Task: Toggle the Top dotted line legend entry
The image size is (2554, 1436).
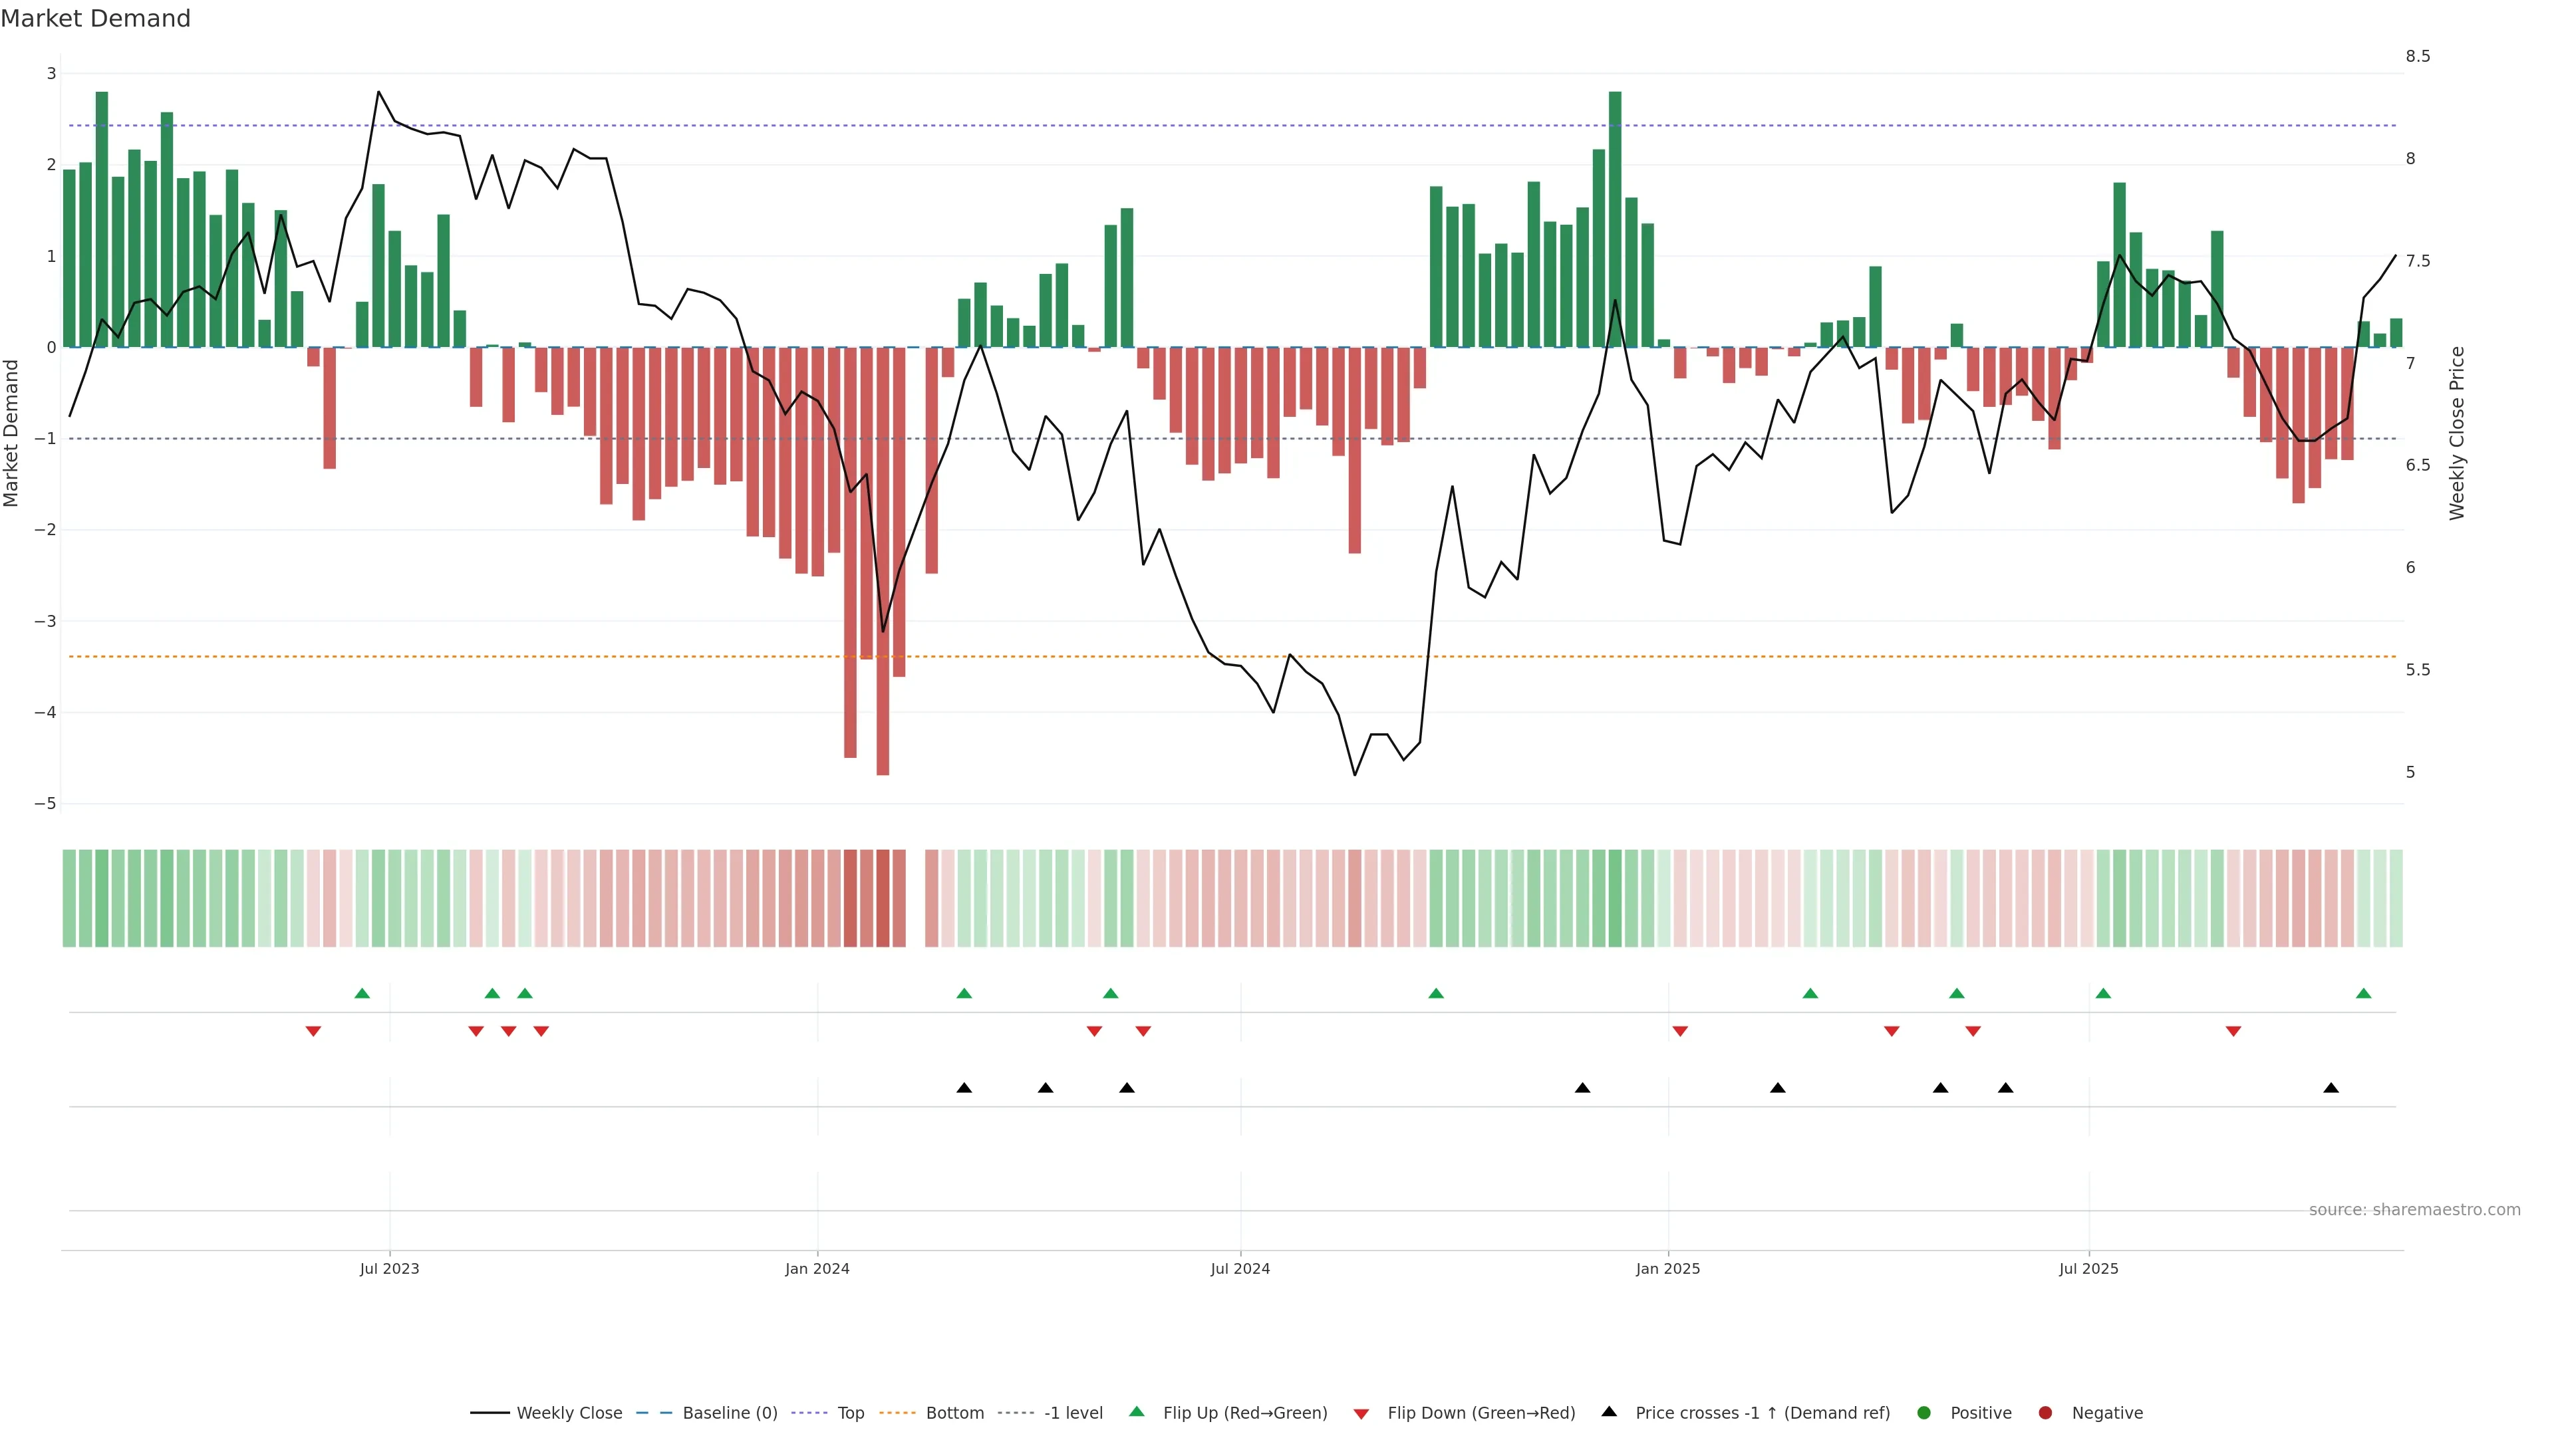Action: pyautogui.click(x=850, y=1413)
